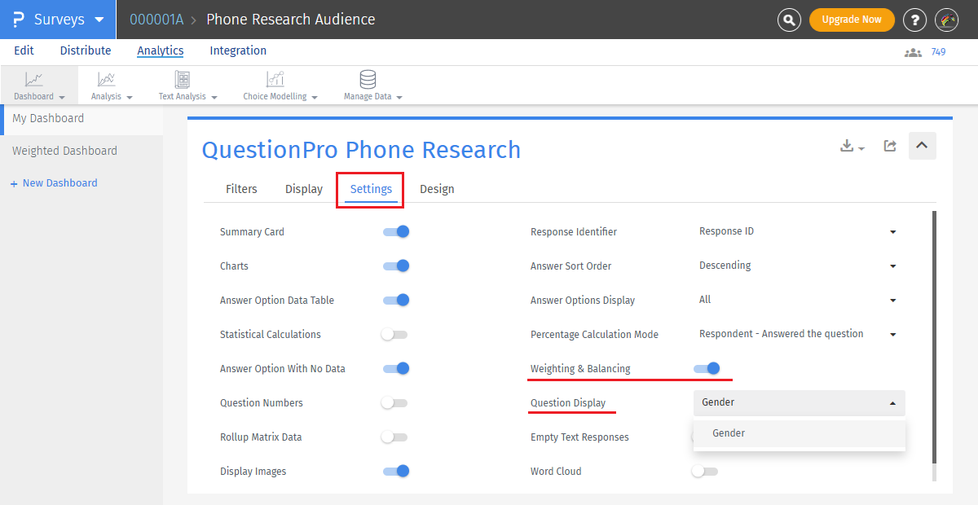Click the share dashboard icon
Viewport: 978px width, 505px height.
(890, 146)
